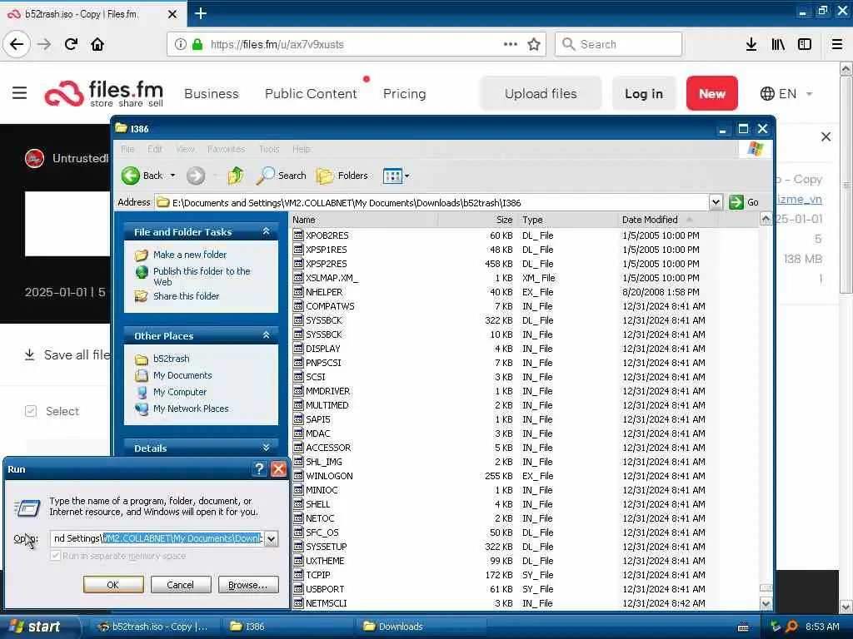Viewport: 853px width, 639px height.
Task: Open new Firefox tab plus button
Action: pos(200,13)
